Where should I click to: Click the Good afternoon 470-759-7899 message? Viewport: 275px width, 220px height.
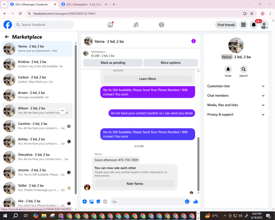[x=116, y=160]
